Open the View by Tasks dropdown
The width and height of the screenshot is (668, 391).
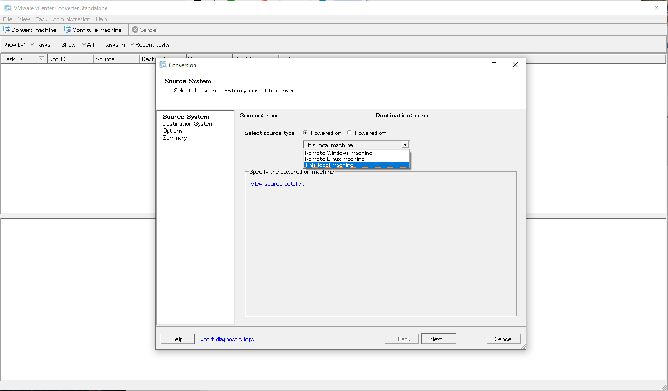click(40, 45)
